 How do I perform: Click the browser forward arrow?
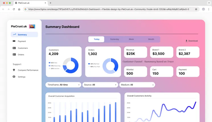coord(9,9)
